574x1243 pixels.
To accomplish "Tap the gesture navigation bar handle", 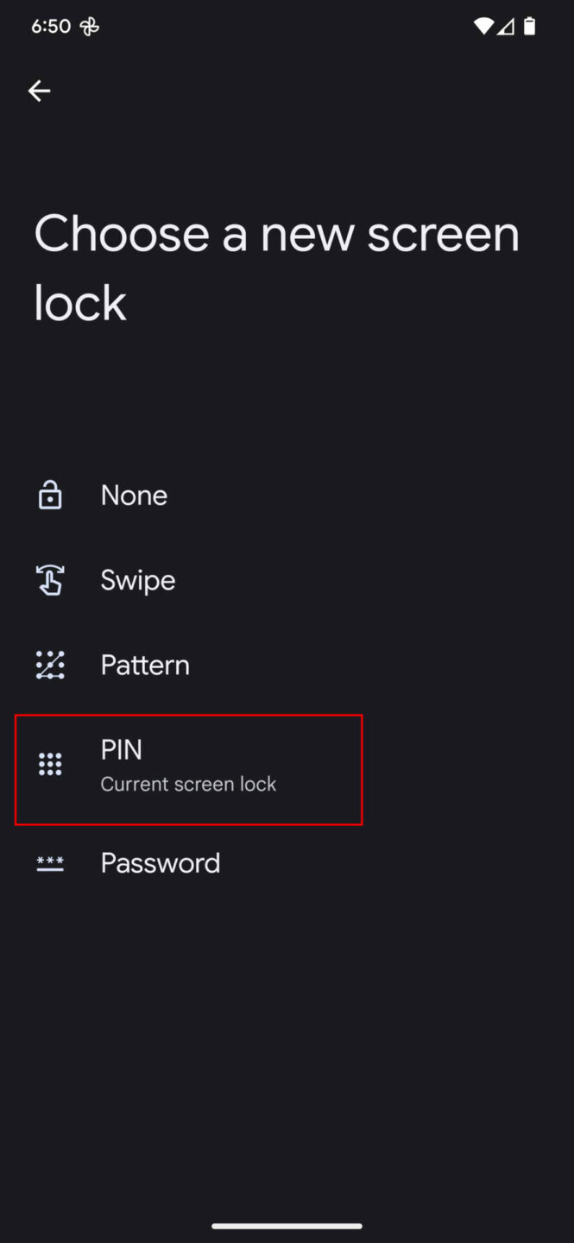I will coord(287,1226).
